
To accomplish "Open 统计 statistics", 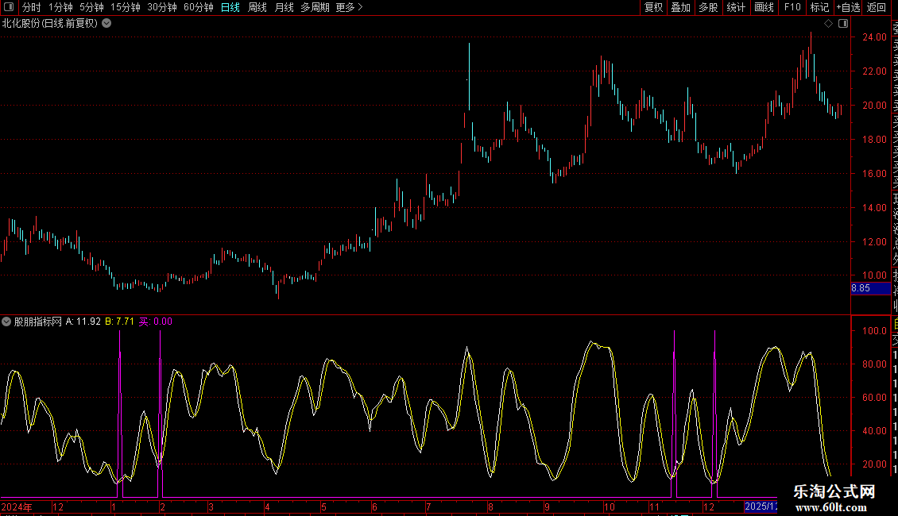I will (x=736, y=7).
